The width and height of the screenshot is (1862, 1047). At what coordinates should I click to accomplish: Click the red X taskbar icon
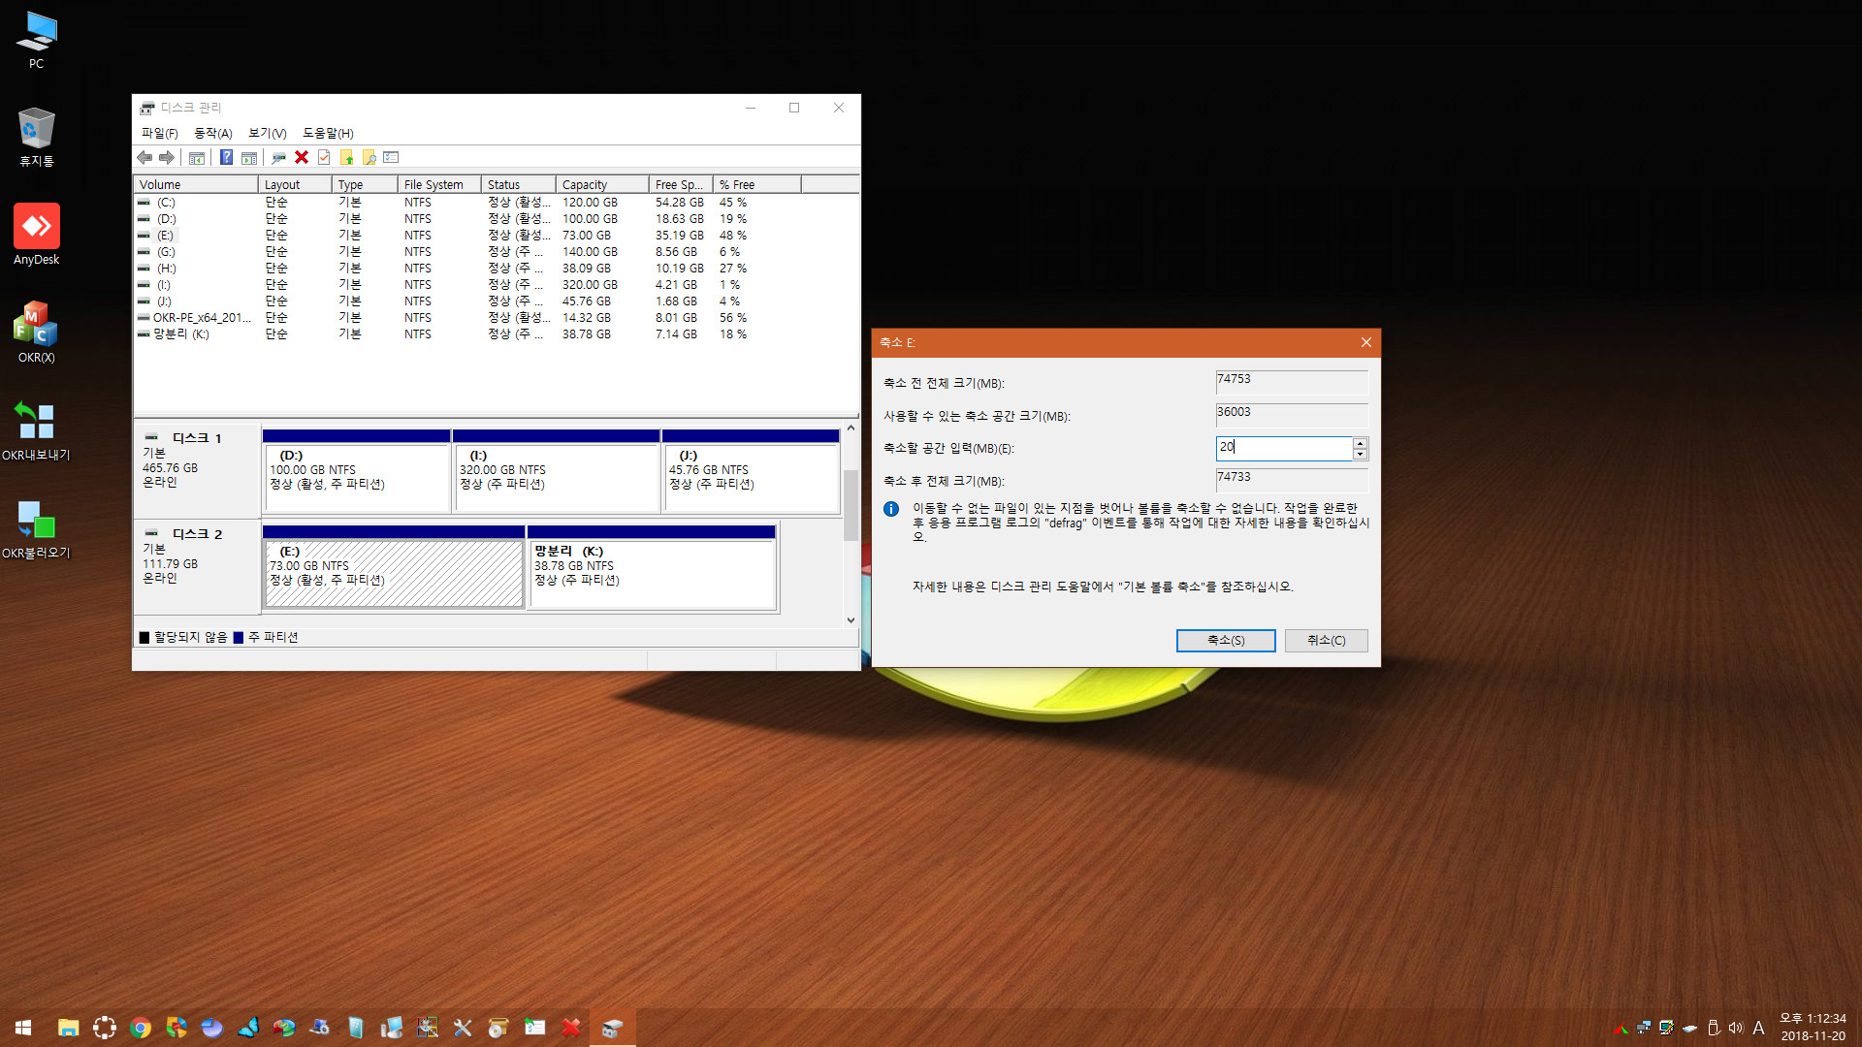coord(571,1028)
